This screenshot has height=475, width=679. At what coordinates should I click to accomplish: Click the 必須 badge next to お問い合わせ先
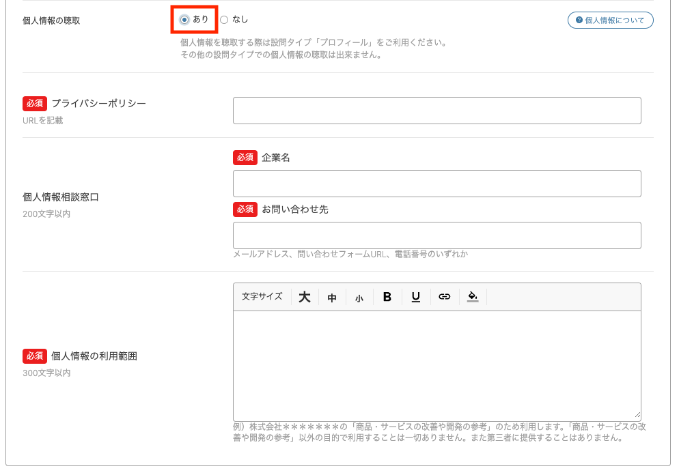pyautogui.click(x=245, y=210)
